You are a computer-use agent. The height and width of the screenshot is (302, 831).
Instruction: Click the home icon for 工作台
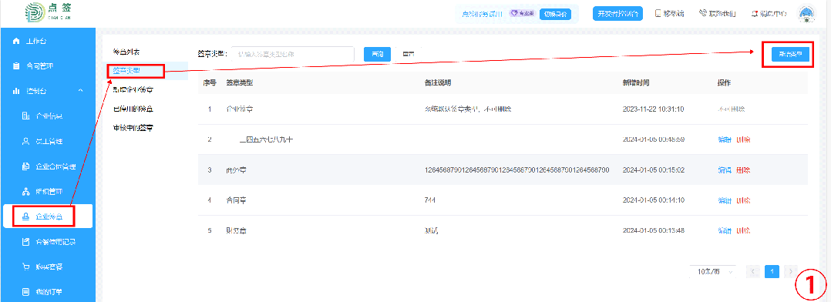click(x=16, y=42)
